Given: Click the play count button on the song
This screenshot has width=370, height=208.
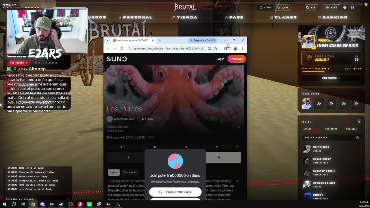Looking at the screenshot, I should tap(123, 147).
